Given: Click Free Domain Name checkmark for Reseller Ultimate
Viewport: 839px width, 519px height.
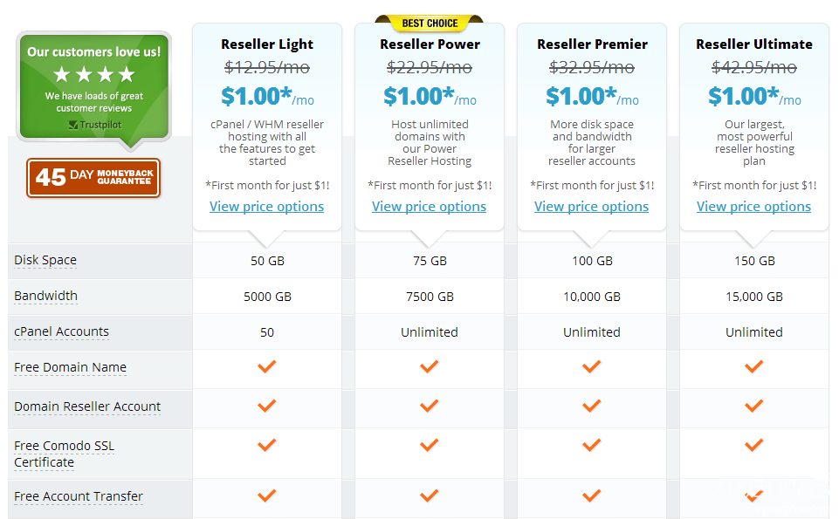Looking at the screenshot, I should (x=754, y=366).
